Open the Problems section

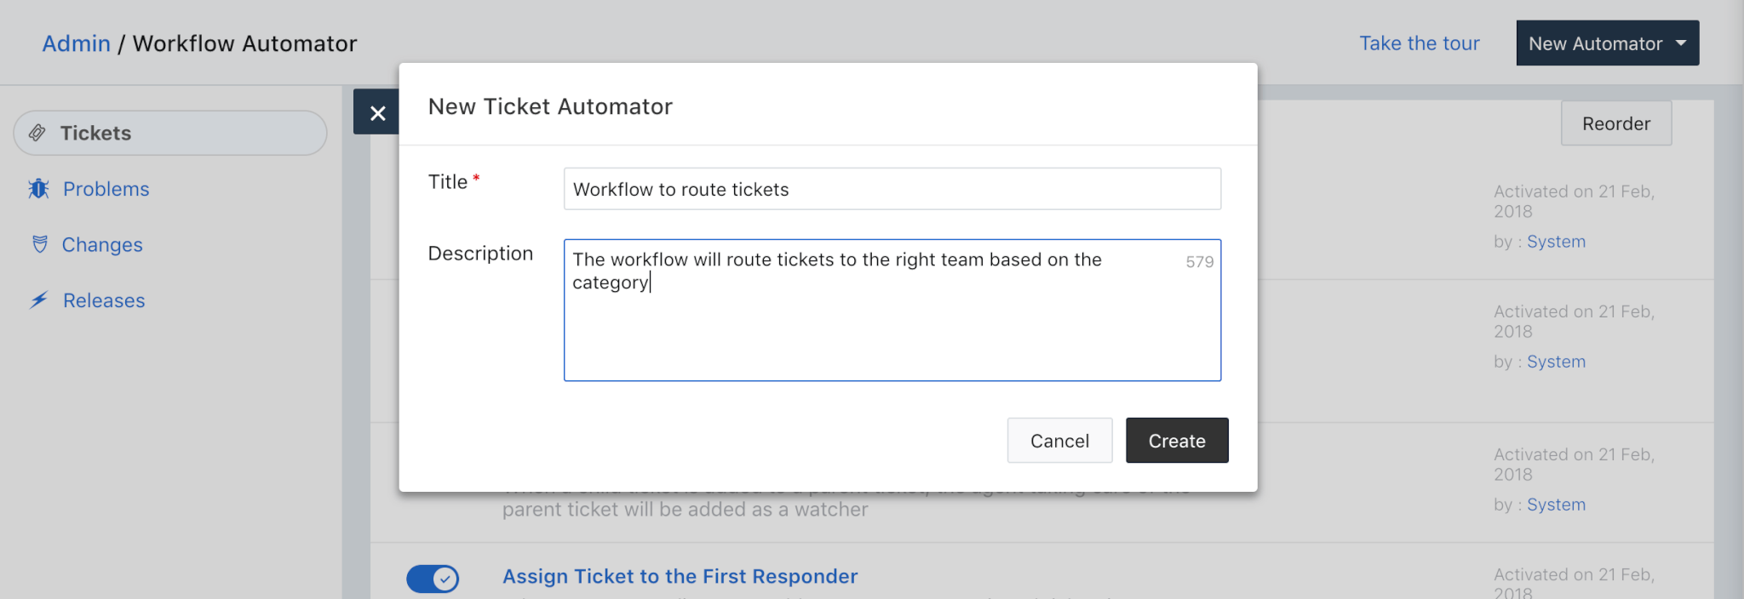tap(106, 188)
